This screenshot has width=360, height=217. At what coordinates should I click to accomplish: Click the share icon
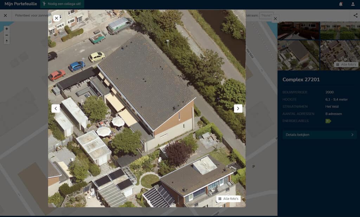tap(355, 15)
